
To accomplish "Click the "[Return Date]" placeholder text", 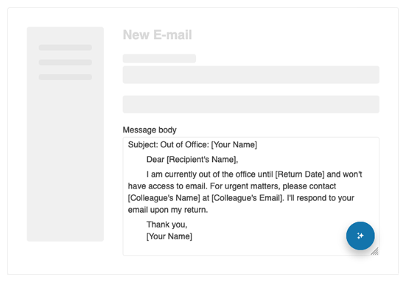I will [300, 175].
